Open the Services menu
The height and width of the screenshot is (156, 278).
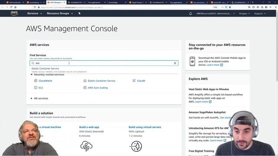pos(34,13)
